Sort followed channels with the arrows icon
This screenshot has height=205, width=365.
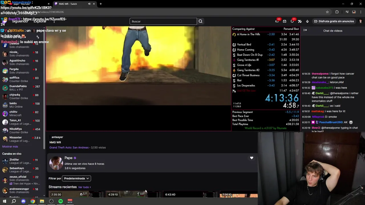pyautogui.click(x=38, y=37)
